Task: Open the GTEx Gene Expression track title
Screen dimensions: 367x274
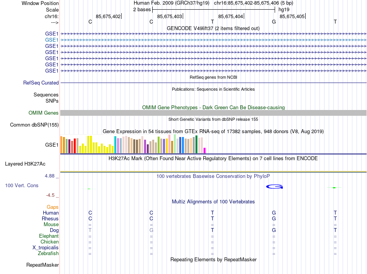Action: click(x=213, y=131)
